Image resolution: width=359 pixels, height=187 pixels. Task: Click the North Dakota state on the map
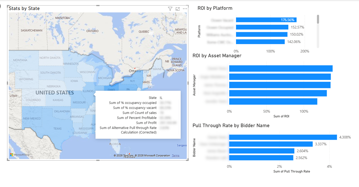[x=50, y=57]
